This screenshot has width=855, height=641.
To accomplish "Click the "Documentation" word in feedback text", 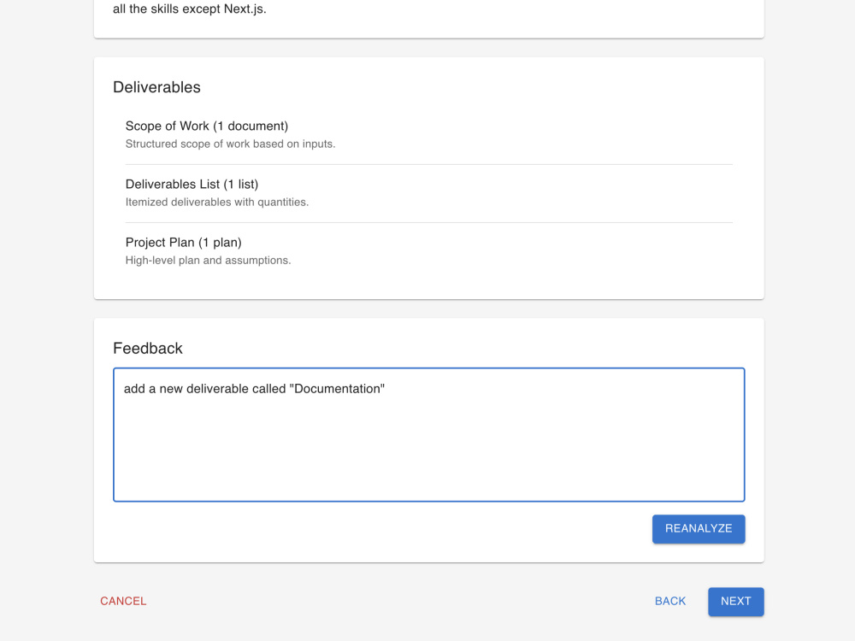I will pos(337,389).
